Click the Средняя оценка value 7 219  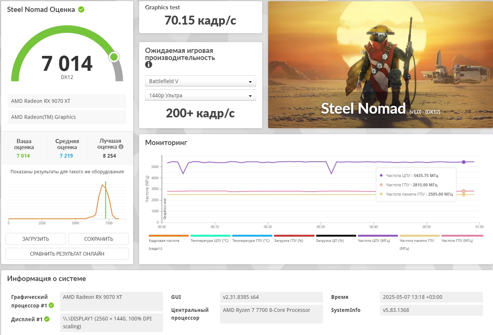point(66,156)
